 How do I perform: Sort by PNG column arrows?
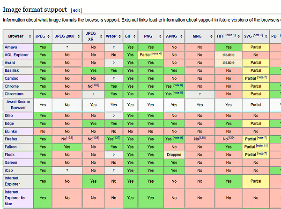pyautogui.click(x=160, y=36)
